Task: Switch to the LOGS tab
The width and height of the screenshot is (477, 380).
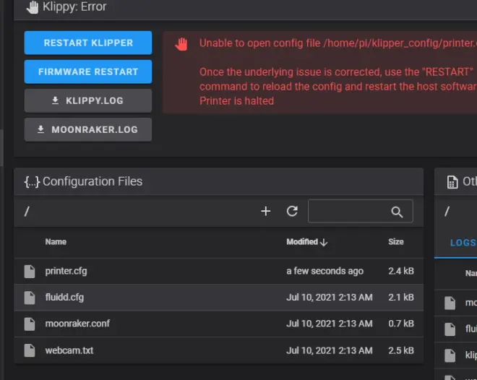Action: coord(463,243)
